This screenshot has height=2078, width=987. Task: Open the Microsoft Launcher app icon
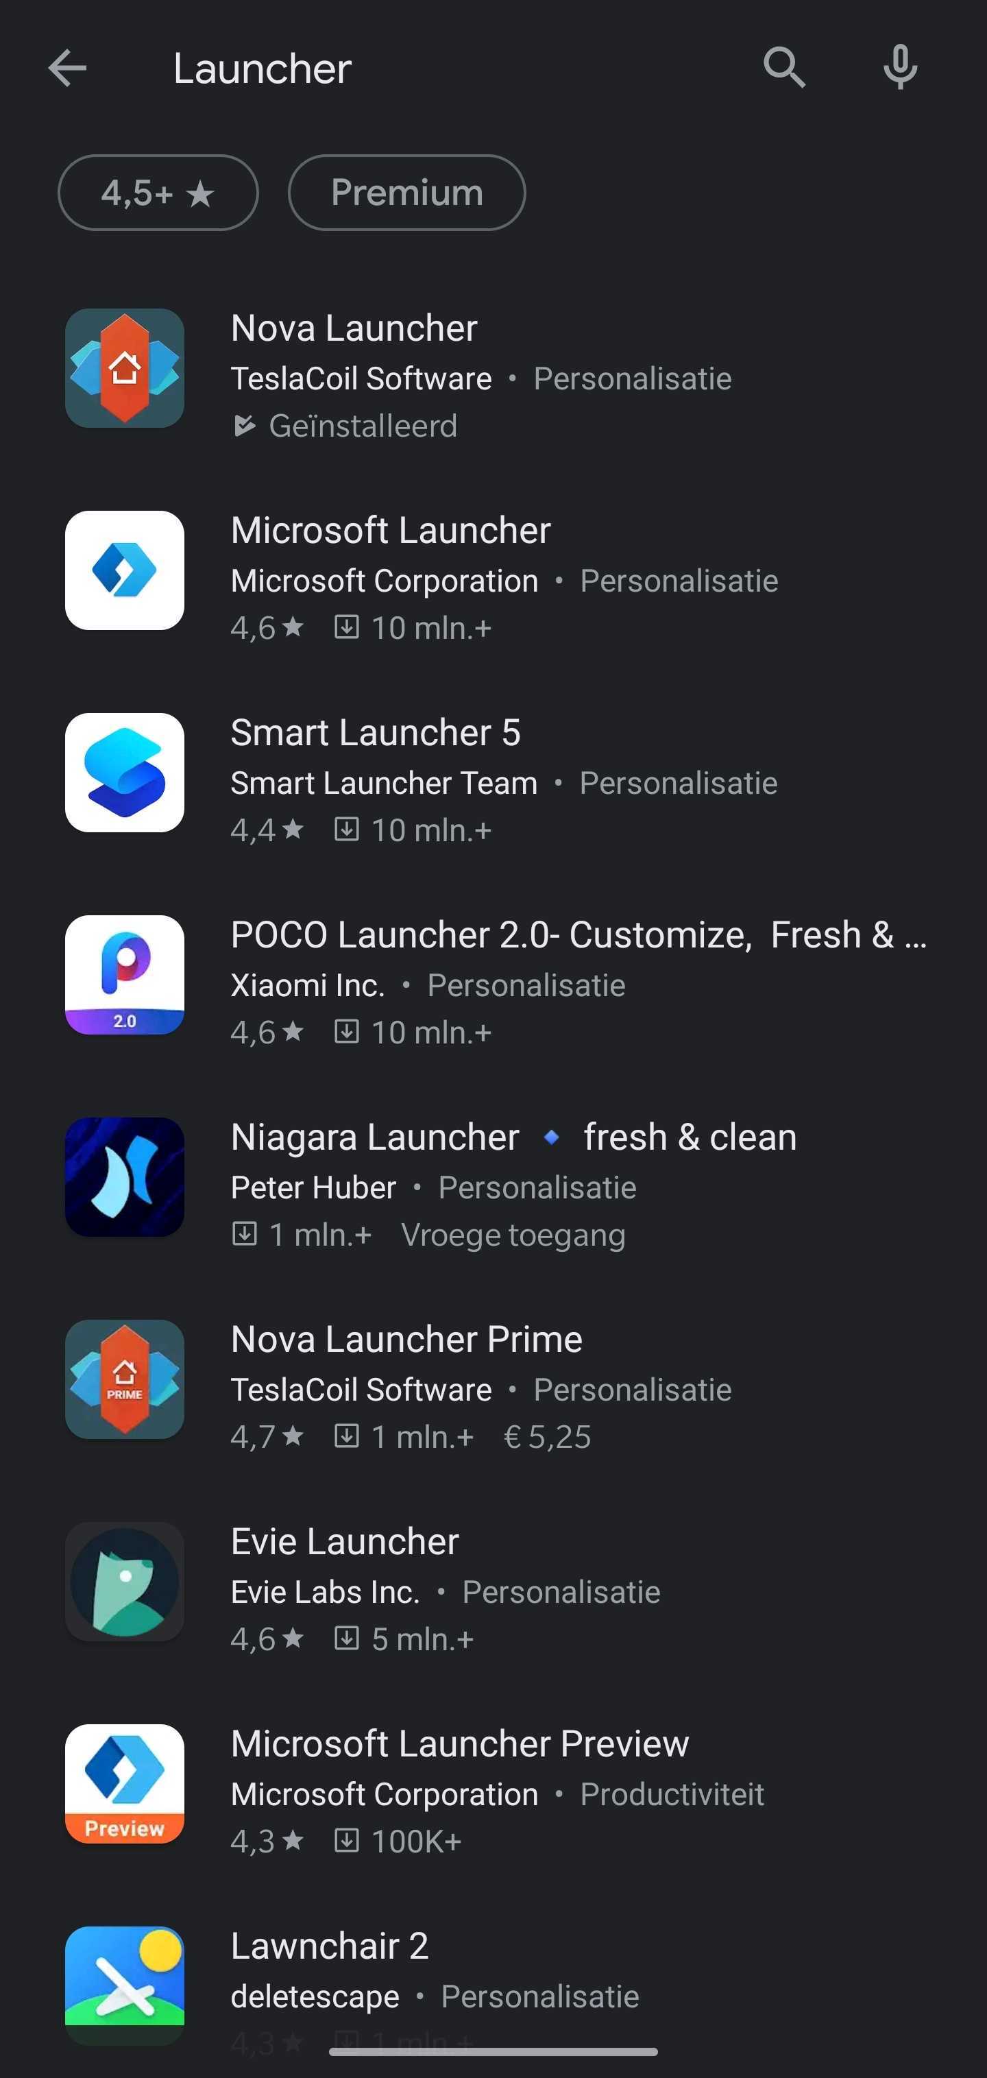pos(124,570)
